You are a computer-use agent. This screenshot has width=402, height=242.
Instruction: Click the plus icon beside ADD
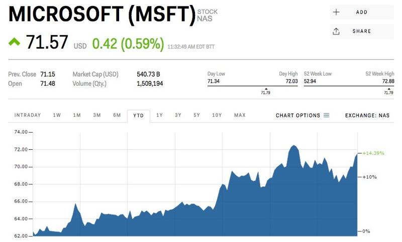[336, 12]
